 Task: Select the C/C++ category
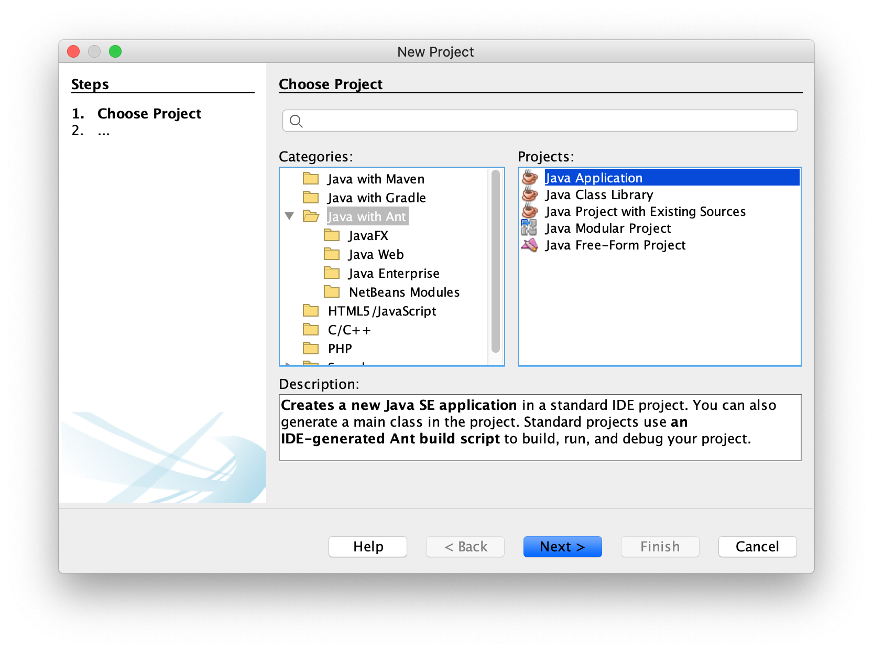coord(350,330)
